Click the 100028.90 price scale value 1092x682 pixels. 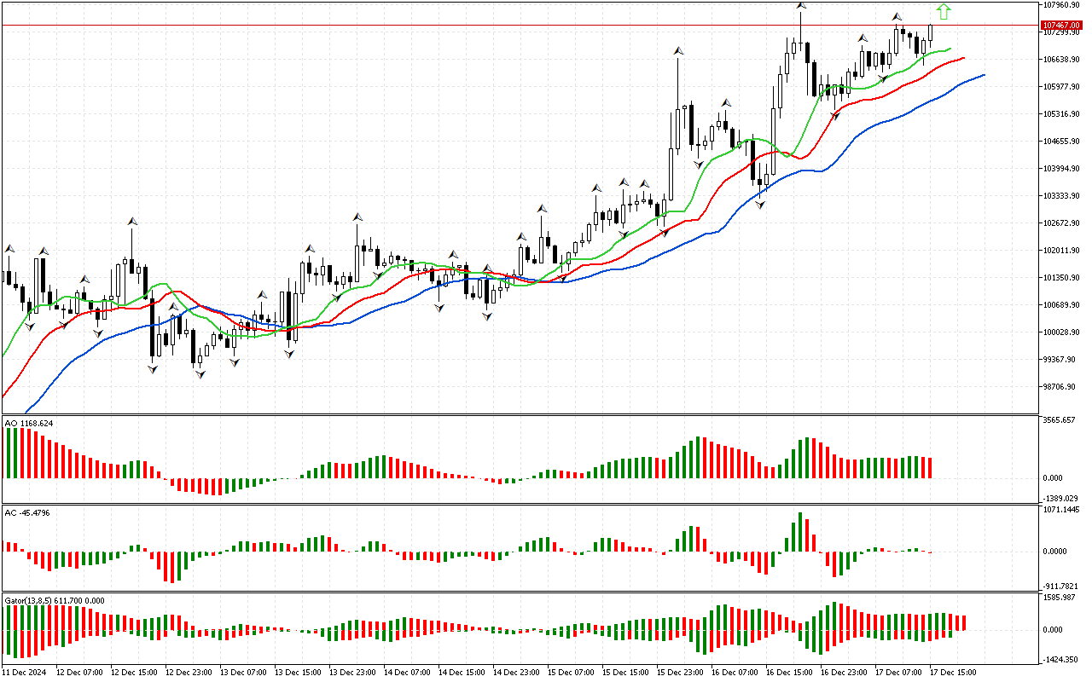pos(1062,332)
